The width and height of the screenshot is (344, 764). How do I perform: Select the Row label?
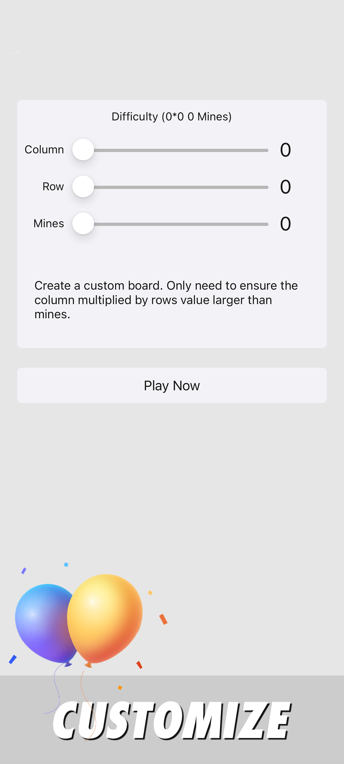click(x=53, y=187)
